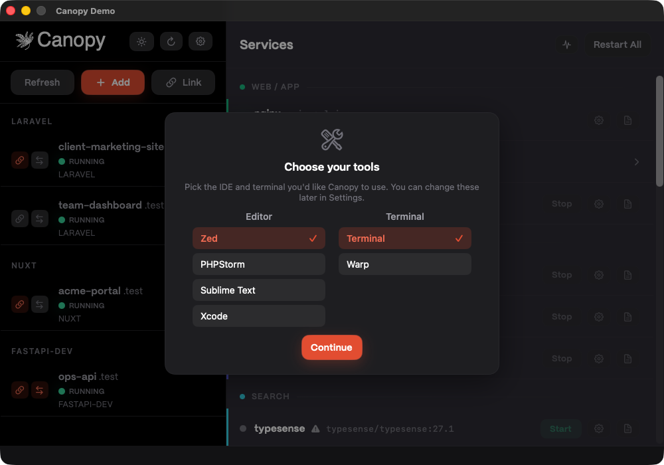Open settings gear next to Canopy logo
Screen dimensions: 664x465
click(x=201, y=41)
